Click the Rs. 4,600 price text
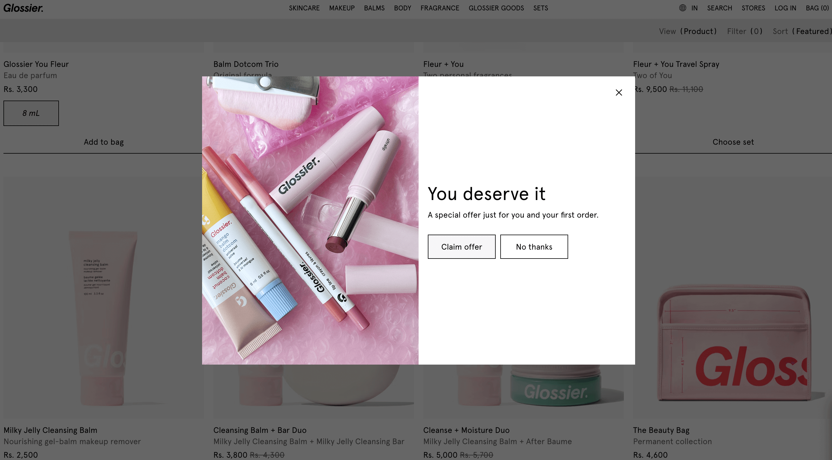The height and width of the screenshot is (460, 832). 650,455
